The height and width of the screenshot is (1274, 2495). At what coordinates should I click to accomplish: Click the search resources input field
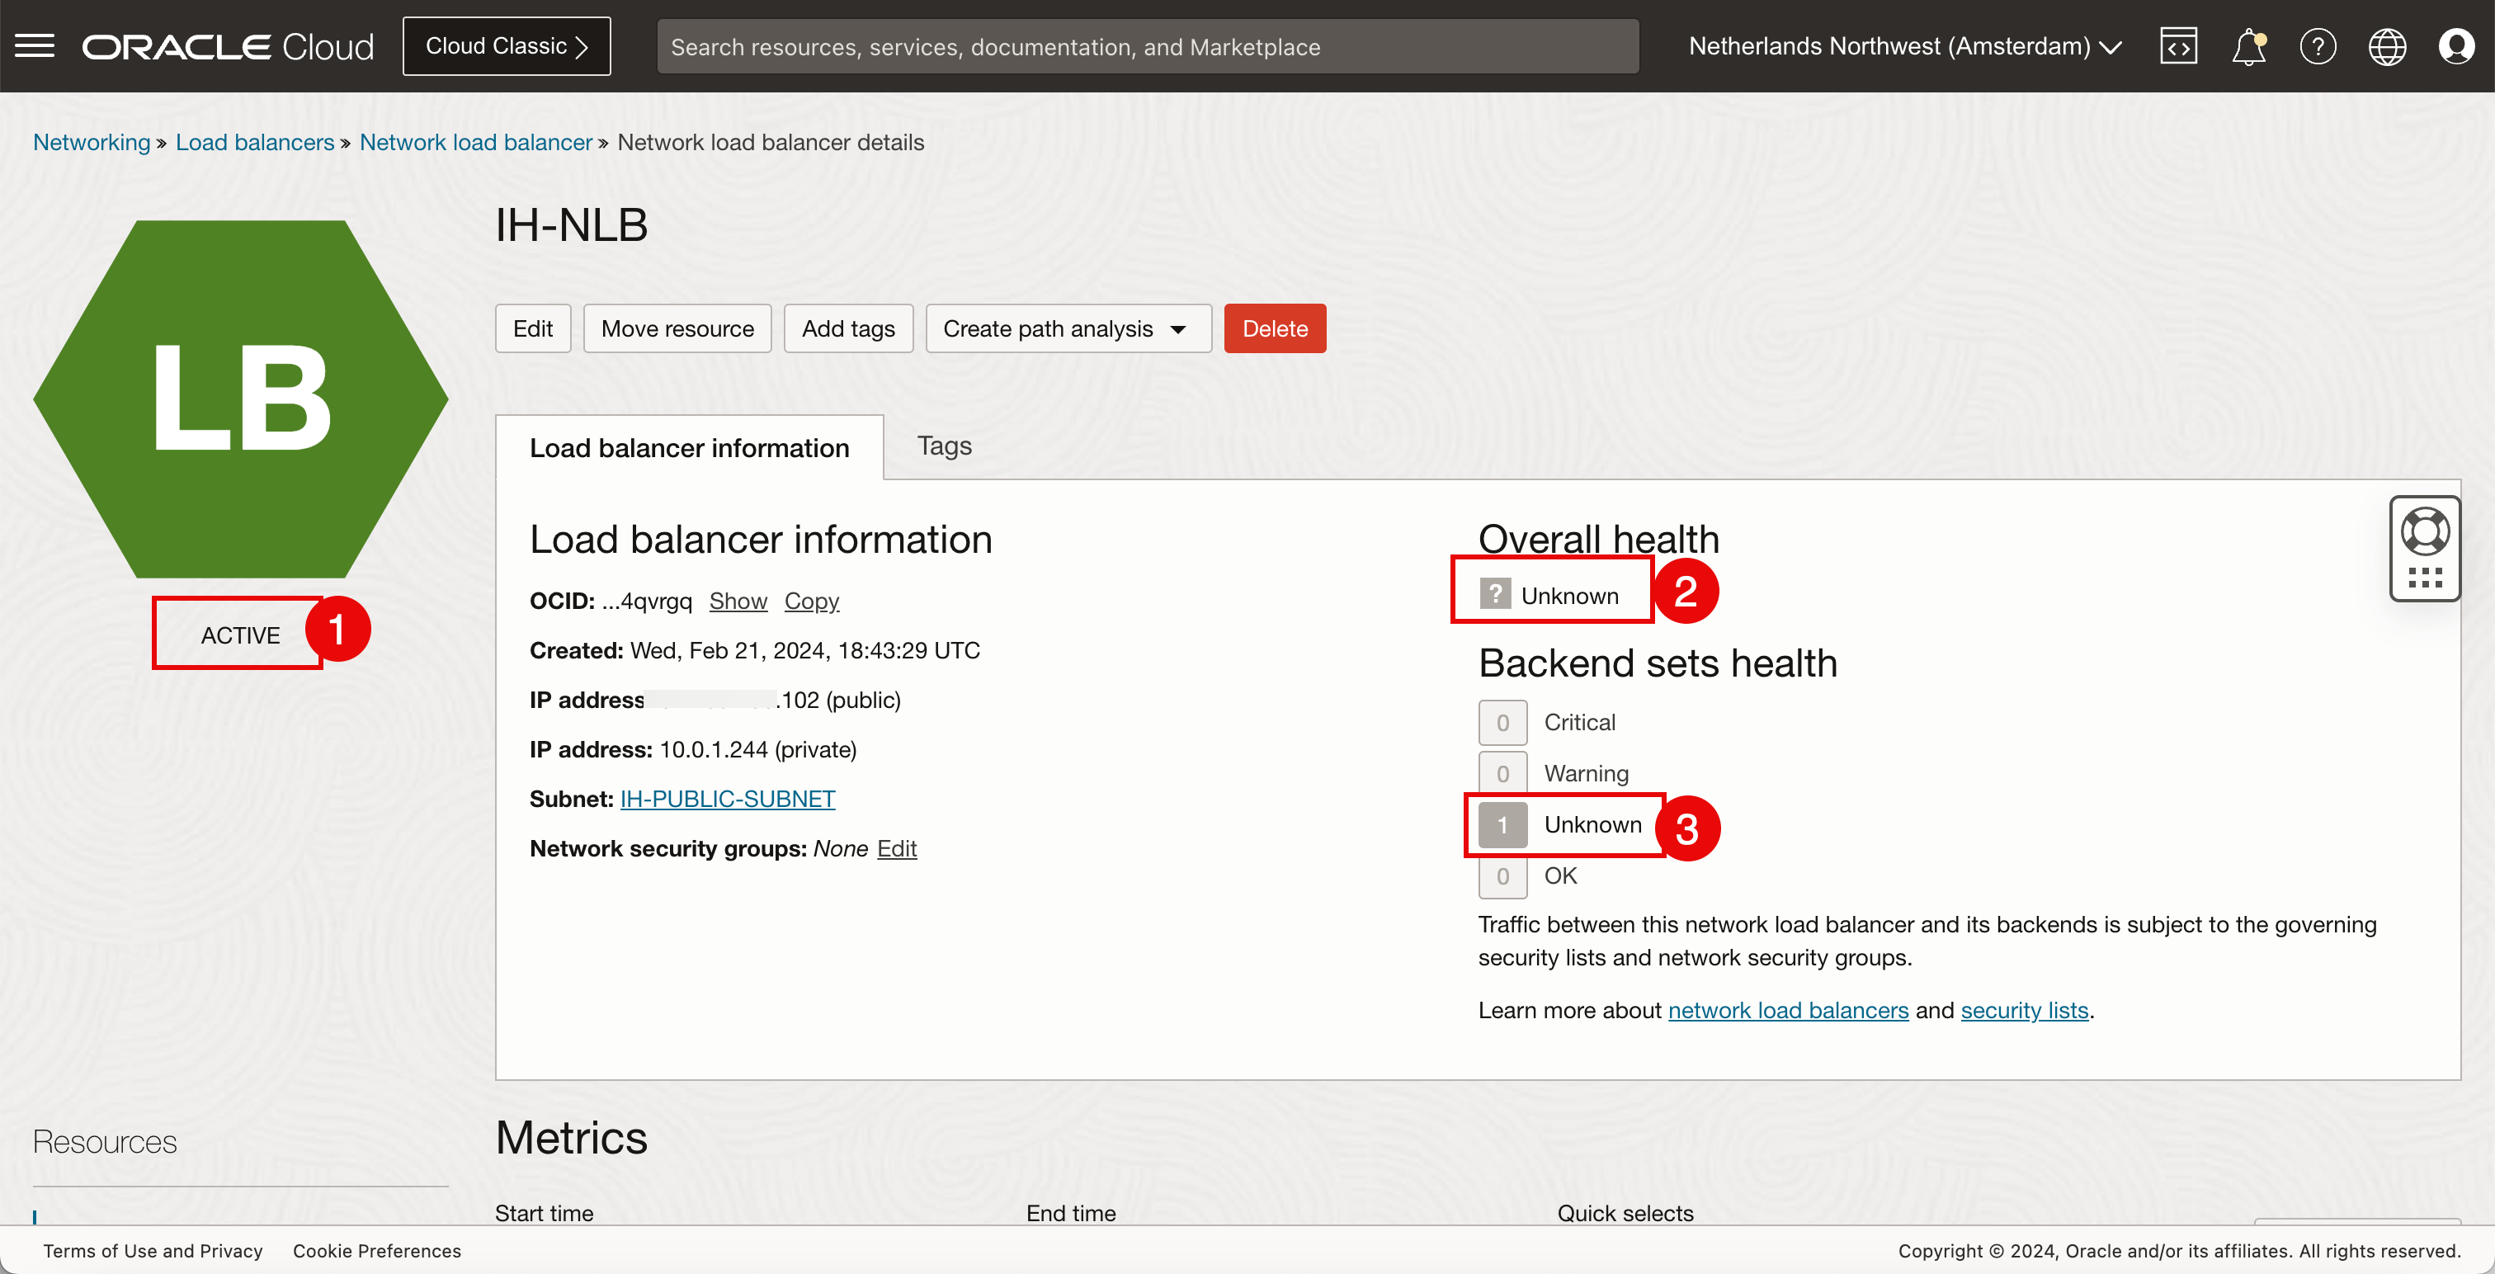(x=1147, y=46)
